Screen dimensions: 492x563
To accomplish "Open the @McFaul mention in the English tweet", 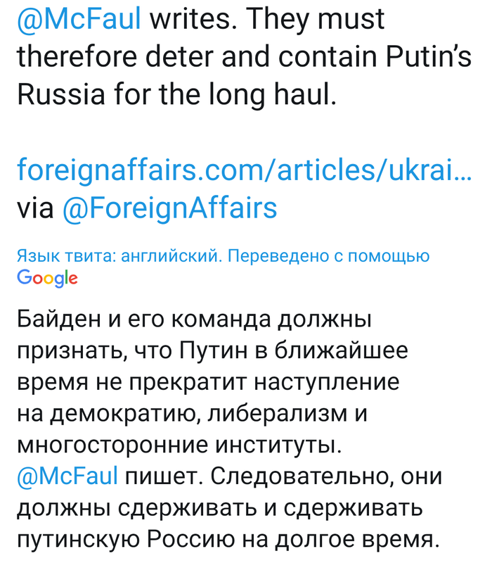I will [x=79, y=19].
